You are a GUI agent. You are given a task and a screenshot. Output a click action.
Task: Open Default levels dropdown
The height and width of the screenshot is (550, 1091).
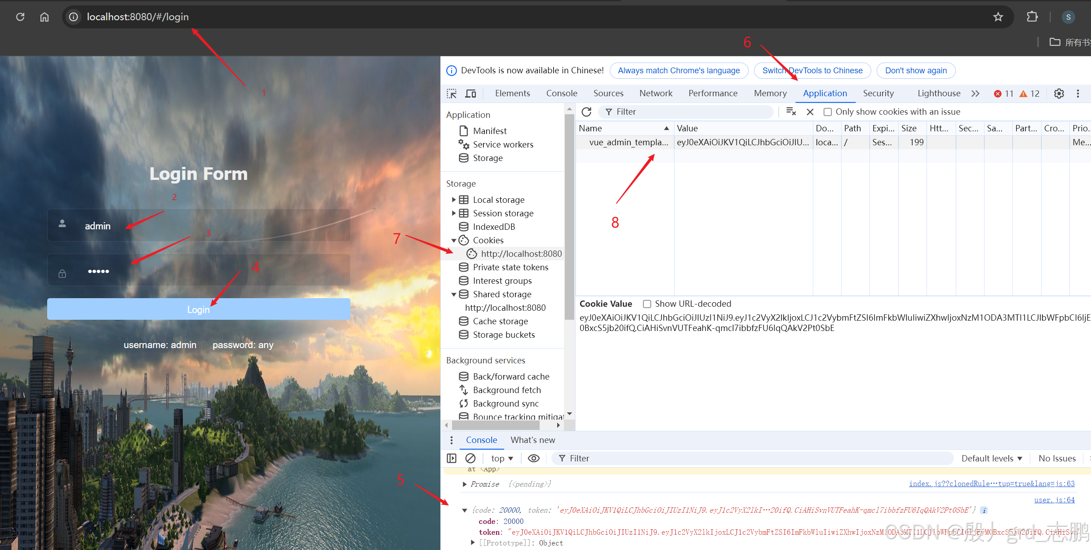coord(991,458)
